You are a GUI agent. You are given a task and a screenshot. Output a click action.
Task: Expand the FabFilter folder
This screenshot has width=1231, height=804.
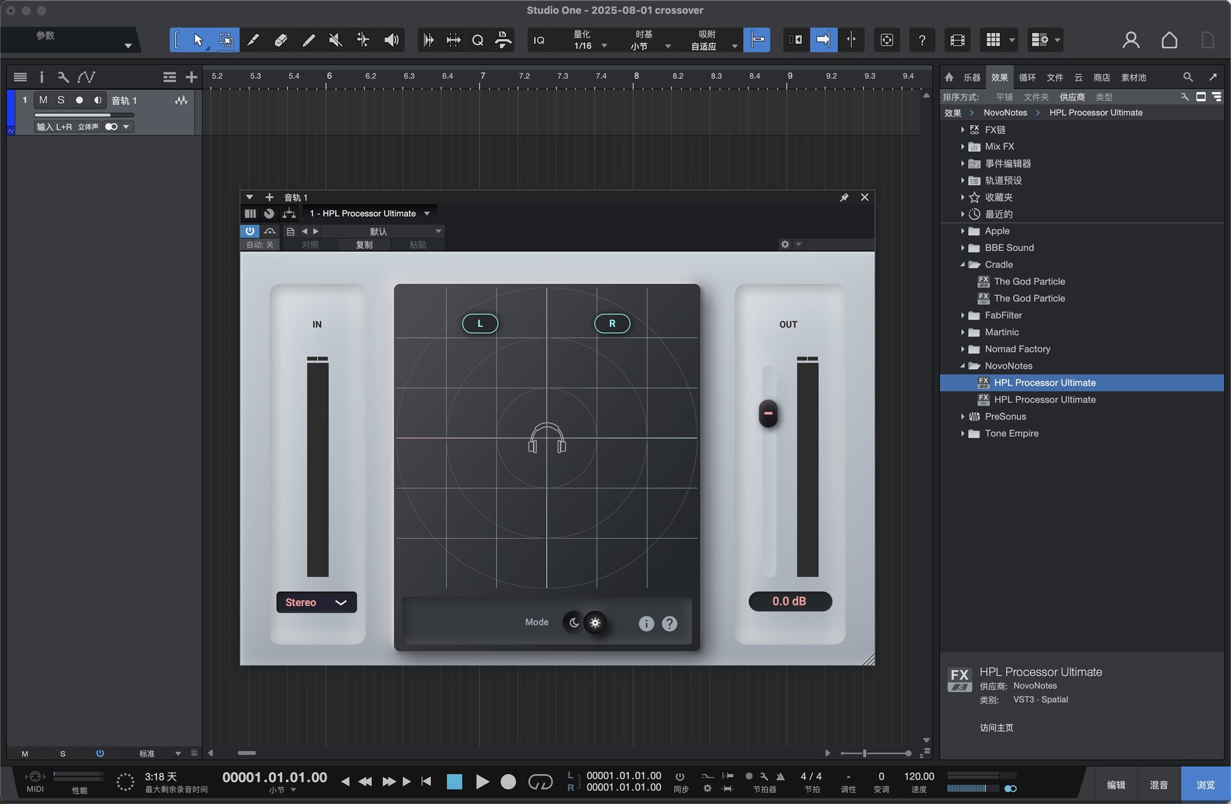pyautogui.click(x=962, y=315)
